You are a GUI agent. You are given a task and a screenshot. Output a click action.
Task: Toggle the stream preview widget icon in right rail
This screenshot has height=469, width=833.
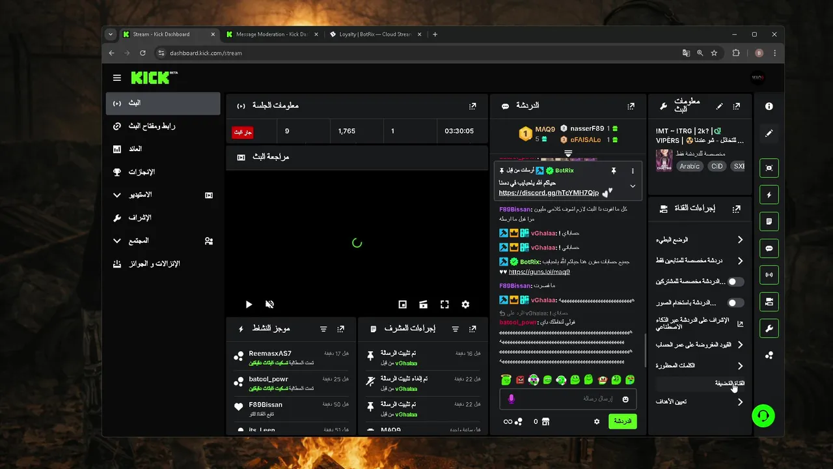click(769, 168)
